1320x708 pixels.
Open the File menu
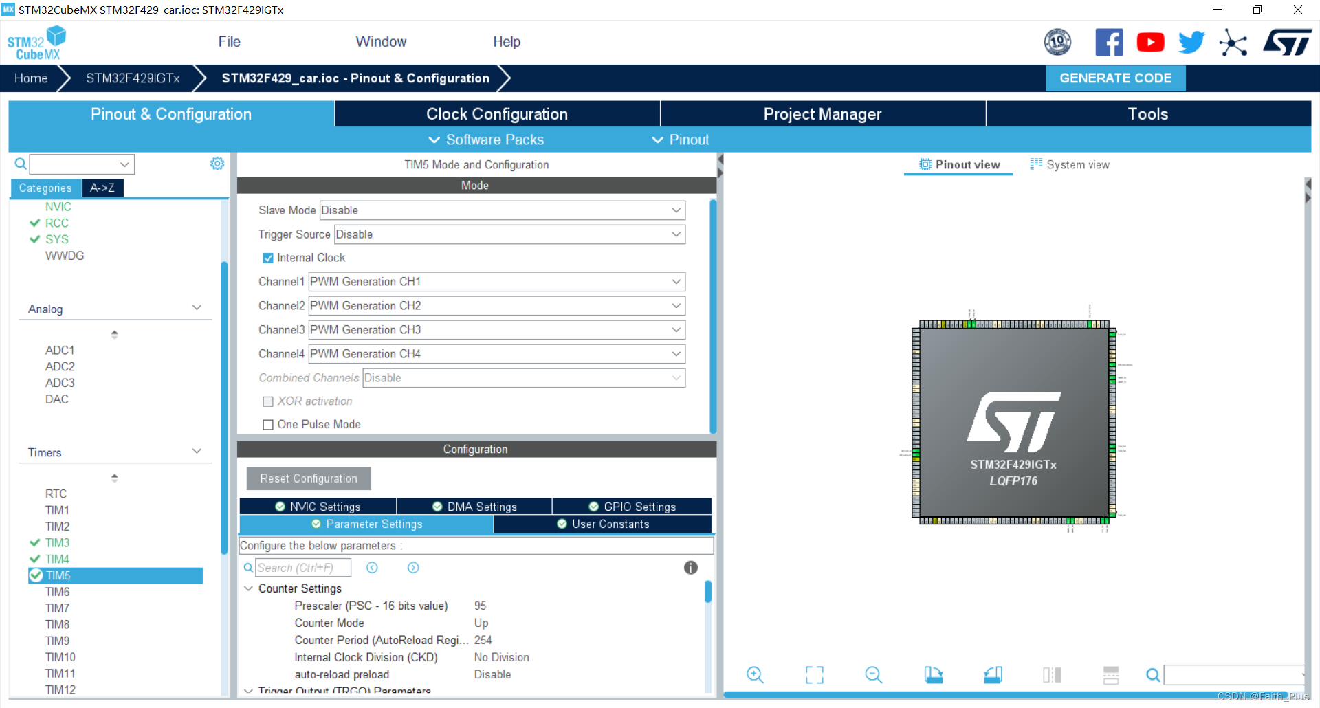(229, 42)
